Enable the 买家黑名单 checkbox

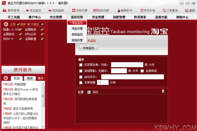click(x=81, y=65)
